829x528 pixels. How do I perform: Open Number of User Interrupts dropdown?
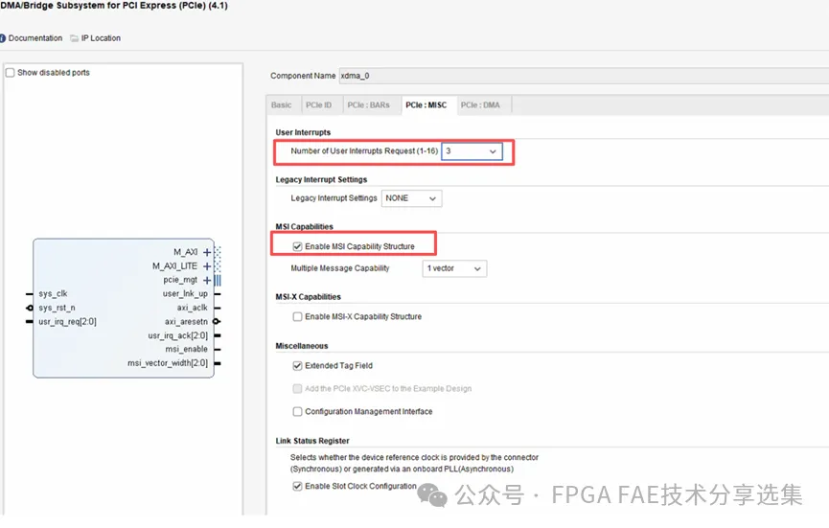coord(472,151)
